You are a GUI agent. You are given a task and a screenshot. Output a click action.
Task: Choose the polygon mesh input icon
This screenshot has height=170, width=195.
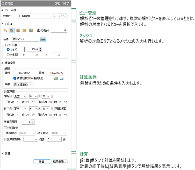31,30
